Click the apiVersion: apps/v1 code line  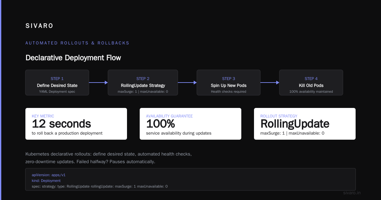pyautogui.click(x=49, y=175)
